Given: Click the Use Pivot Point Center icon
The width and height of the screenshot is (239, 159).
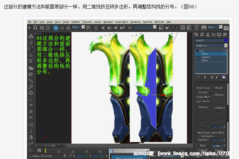Looking at the screenshot, I should click(x=89, y=28).
